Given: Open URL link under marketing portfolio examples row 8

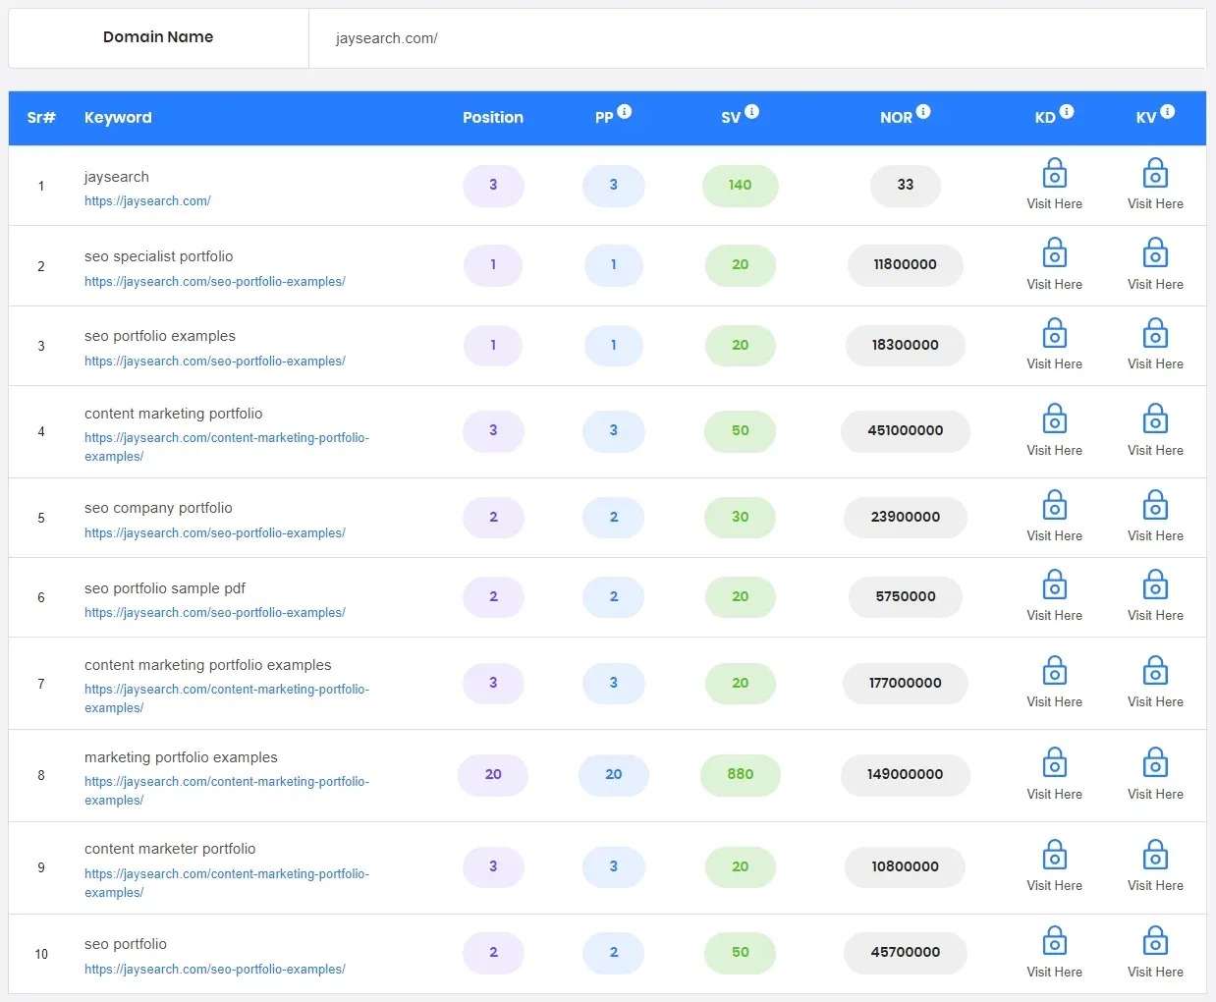Looking at the screenshot, I should pos(227,791).
